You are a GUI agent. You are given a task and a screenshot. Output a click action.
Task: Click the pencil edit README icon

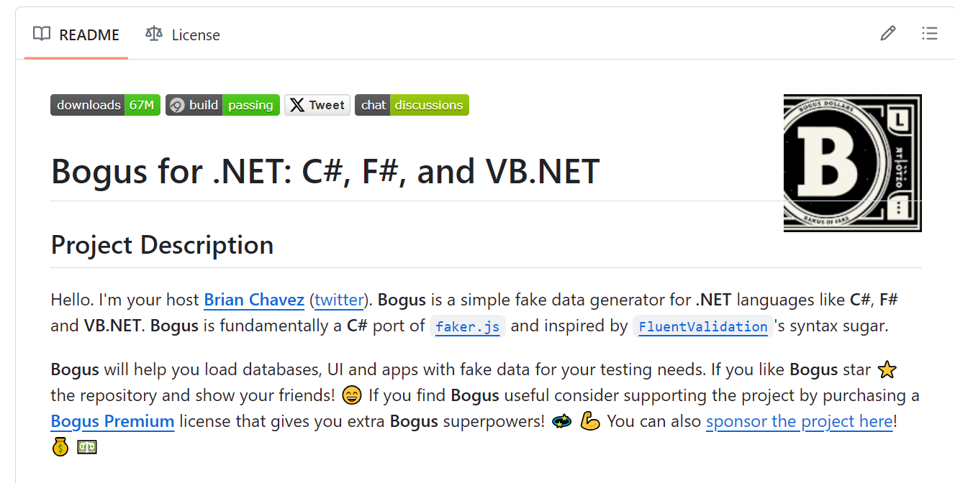[888, 33]
